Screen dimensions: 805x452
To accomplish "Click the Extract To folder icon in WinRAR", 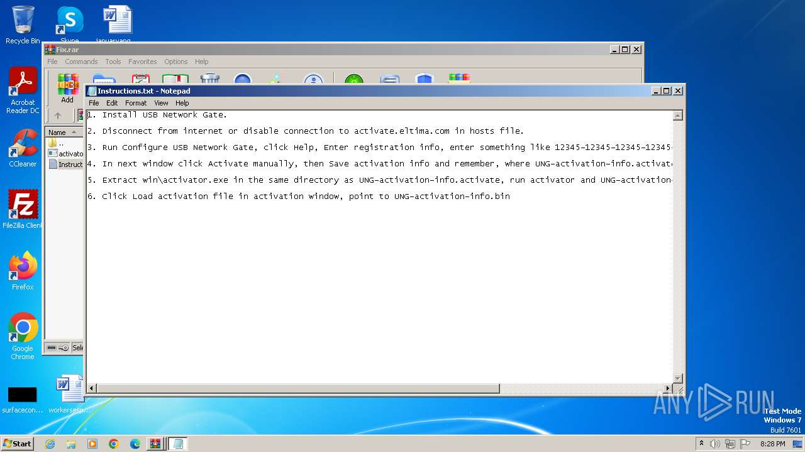I will [104, 78].
